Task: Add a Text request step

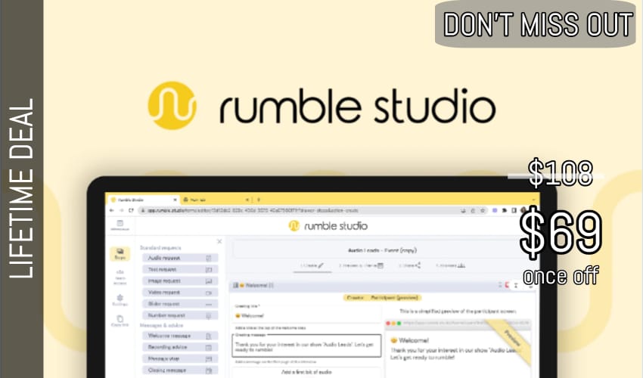Action: 179,269
